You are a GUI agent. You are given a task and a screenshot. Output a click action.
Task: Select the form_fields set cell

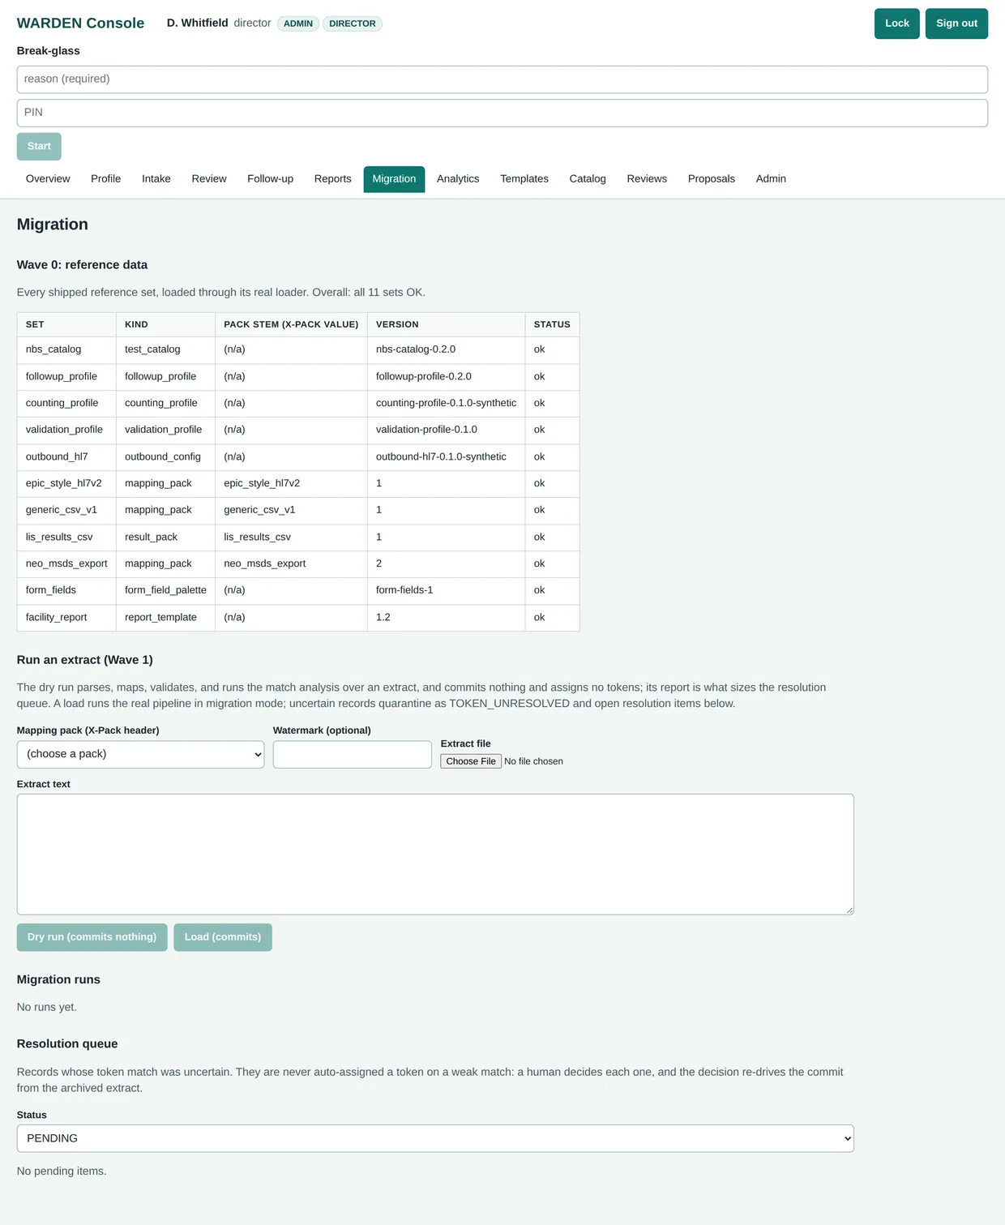pyautogui.click(x=66, y=591)
